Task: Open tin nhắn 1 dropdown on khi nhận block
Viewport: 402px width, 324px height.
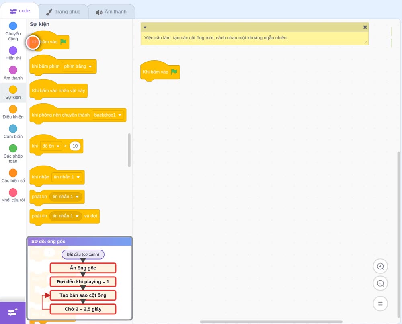Action: click(67, 177)
